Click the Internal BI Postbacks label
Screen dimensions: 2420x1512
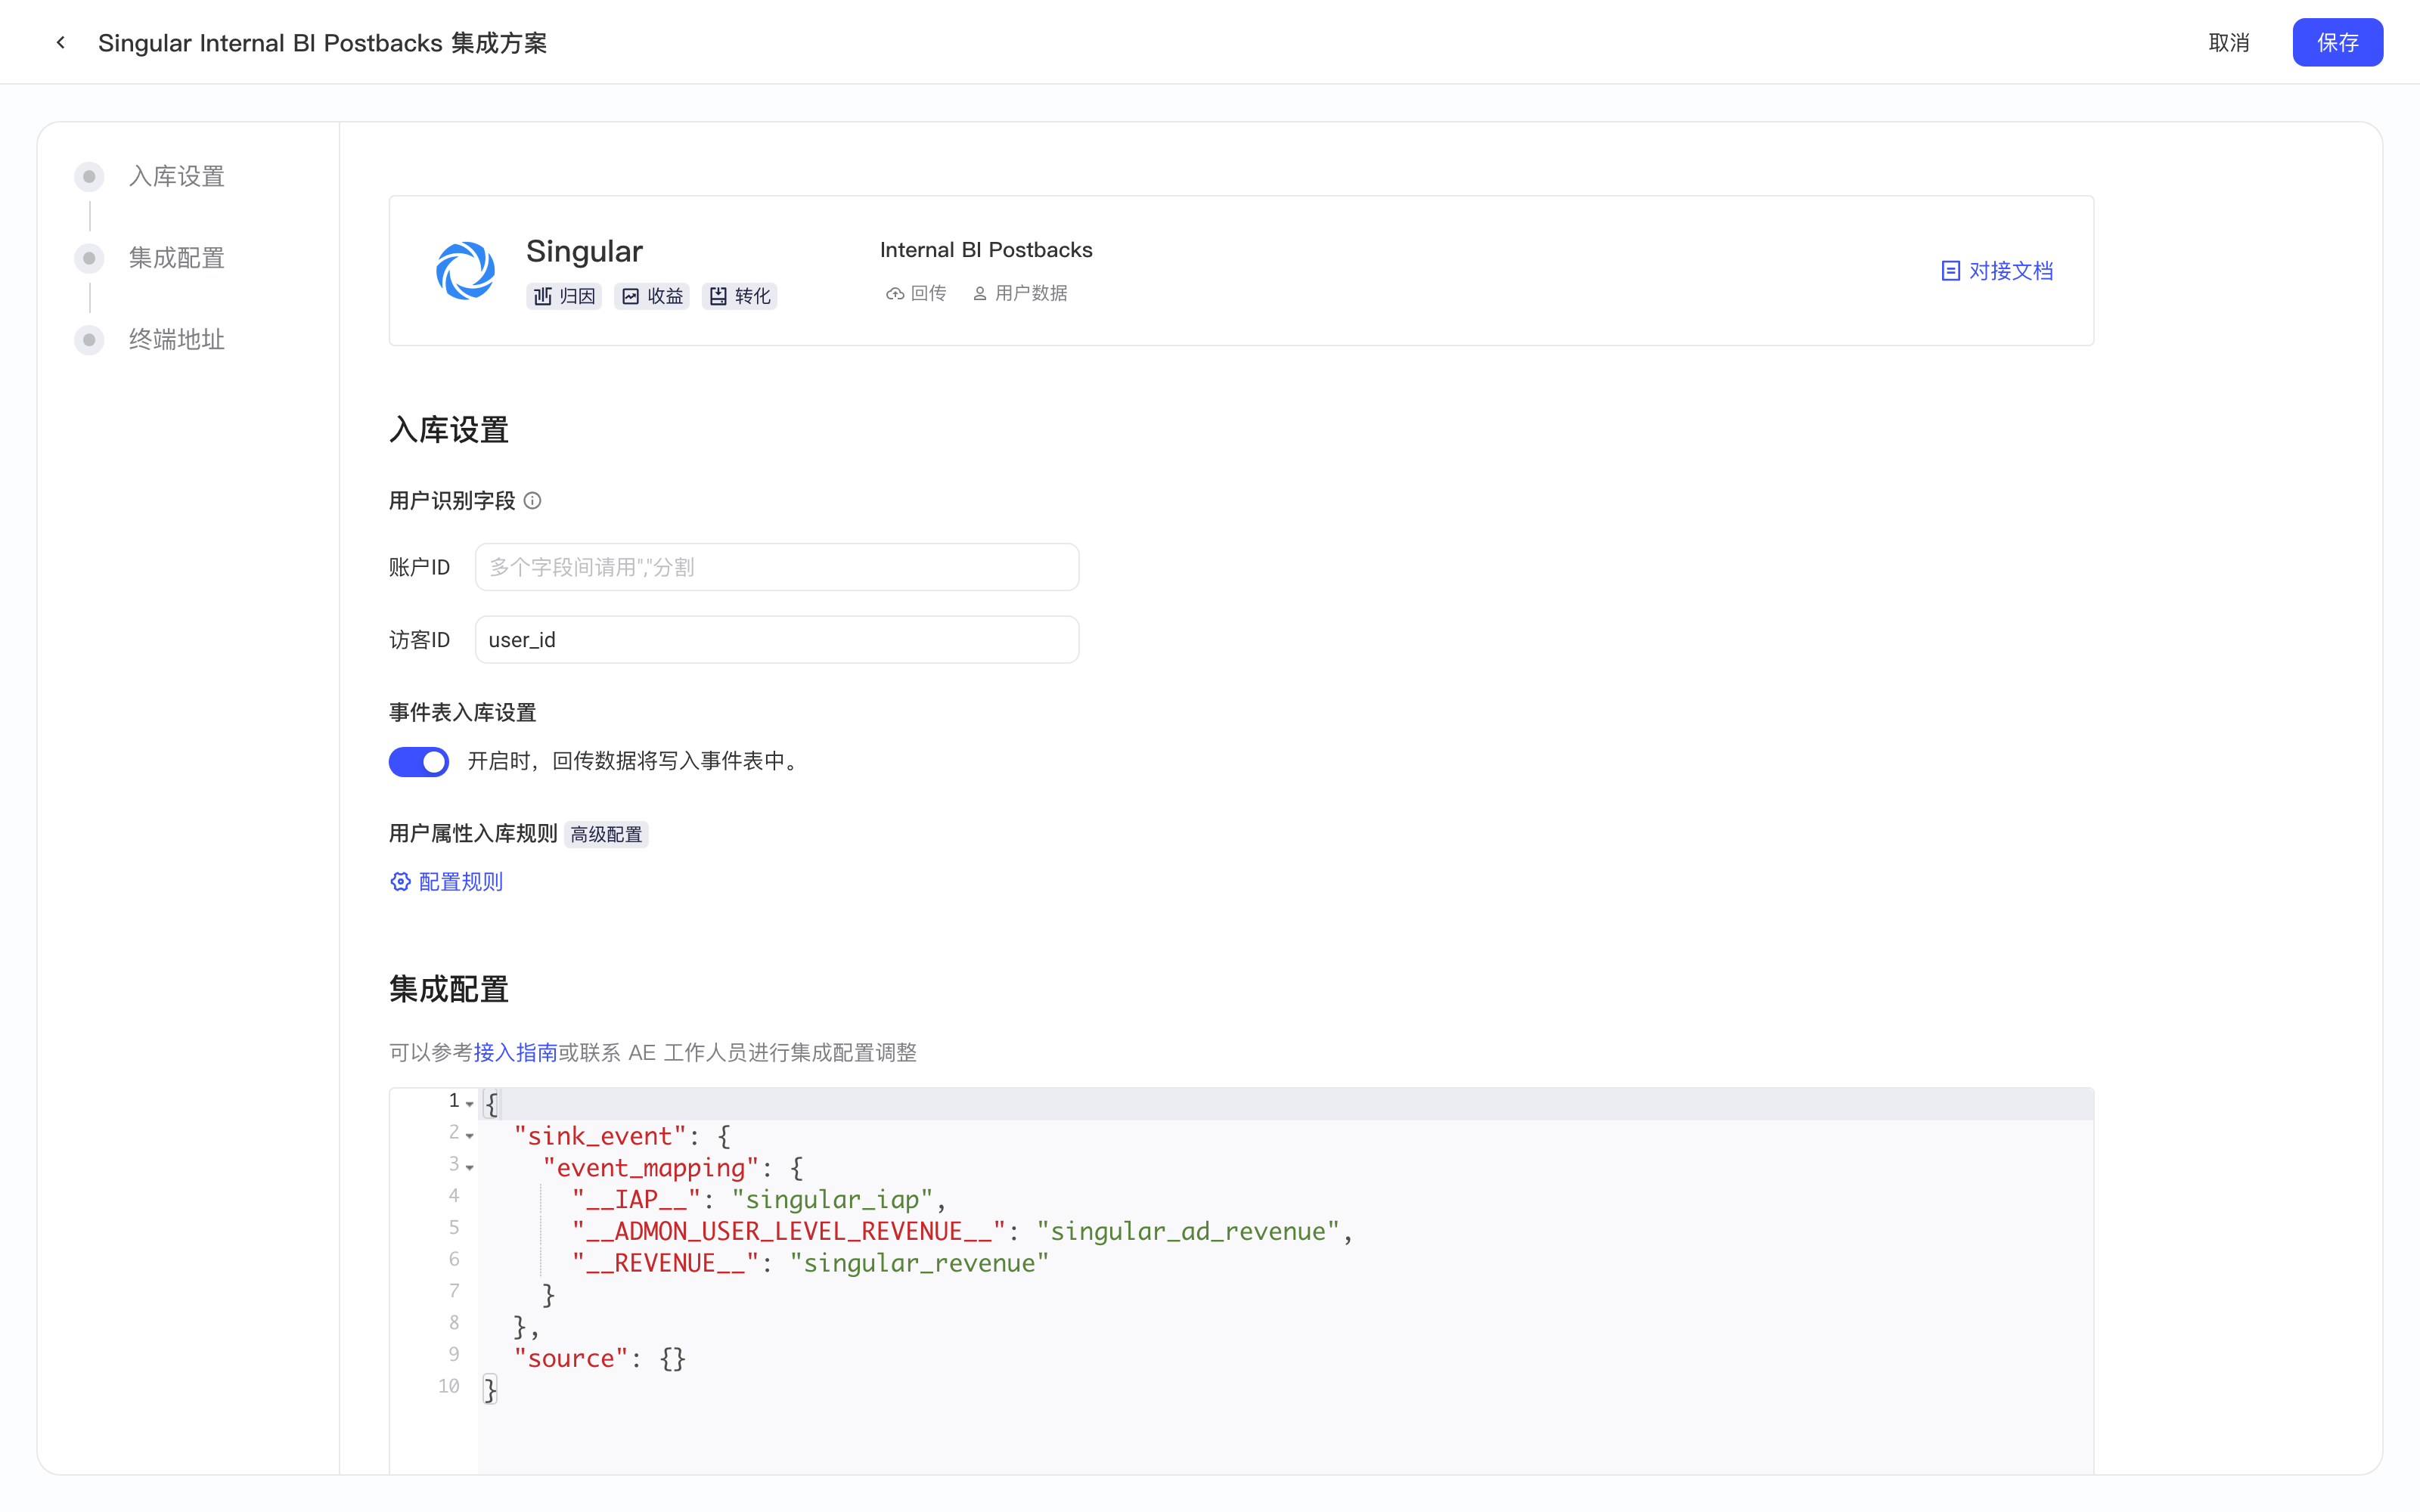[x=986, y=250]
